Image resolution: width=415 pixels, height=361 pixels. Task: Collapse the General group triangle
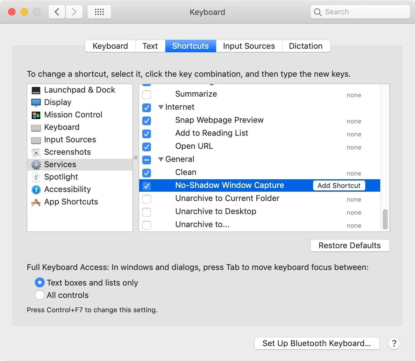click(161, 159)
